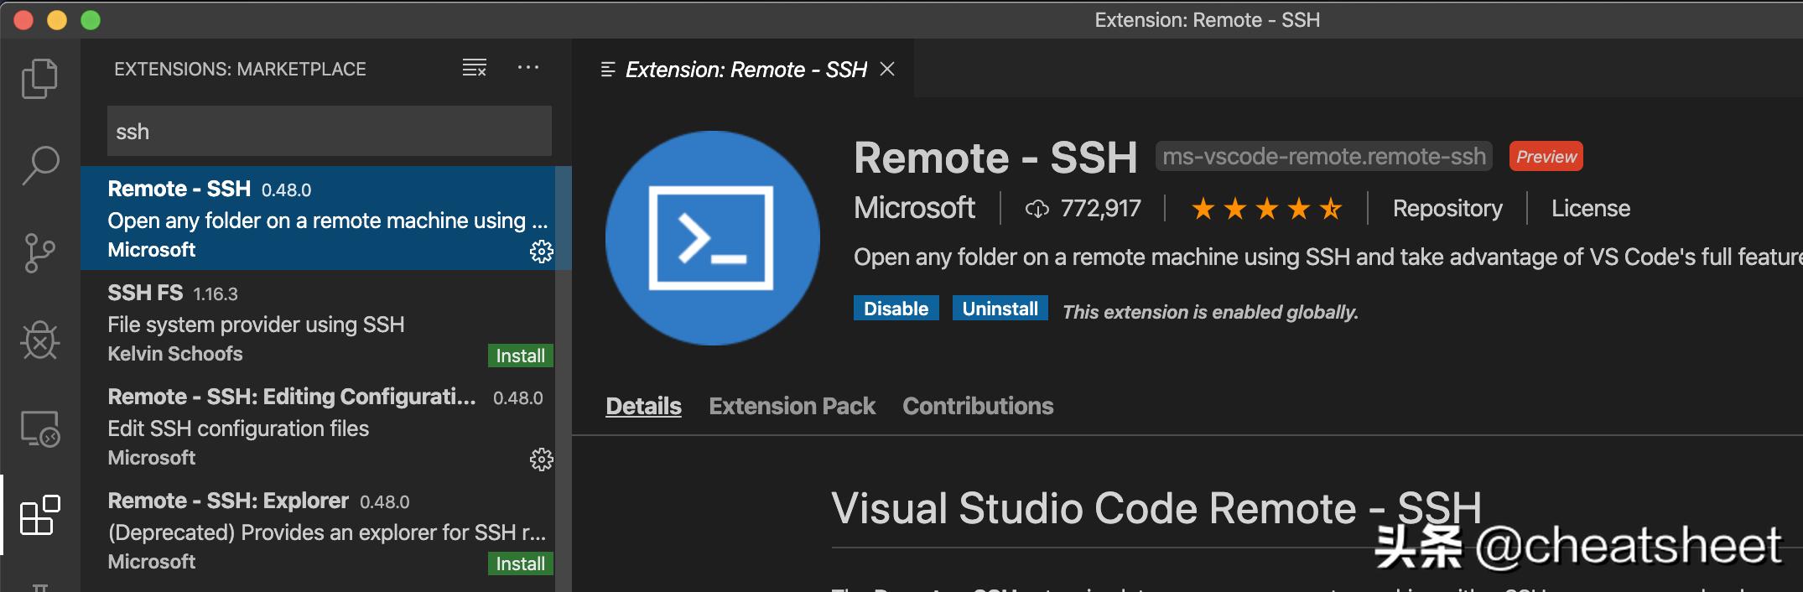Click the Microsoft publisher name in header
This screenshot has width=1803, height=592.
click(x=914, y=207)
